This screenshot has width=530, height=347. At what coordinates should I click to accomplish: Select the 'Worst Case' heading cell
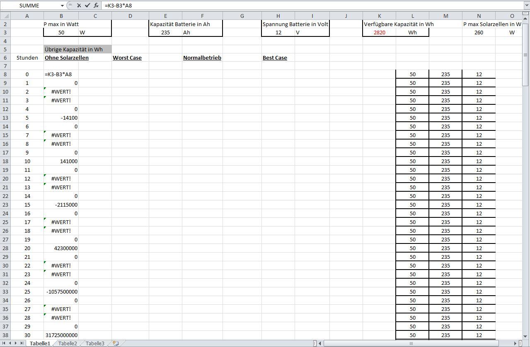coord(130,58)
